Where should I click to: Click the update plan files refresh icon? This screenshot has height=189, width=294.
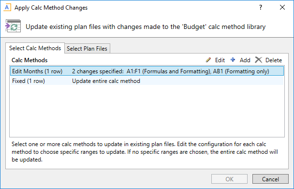click(x=13, y=26)
